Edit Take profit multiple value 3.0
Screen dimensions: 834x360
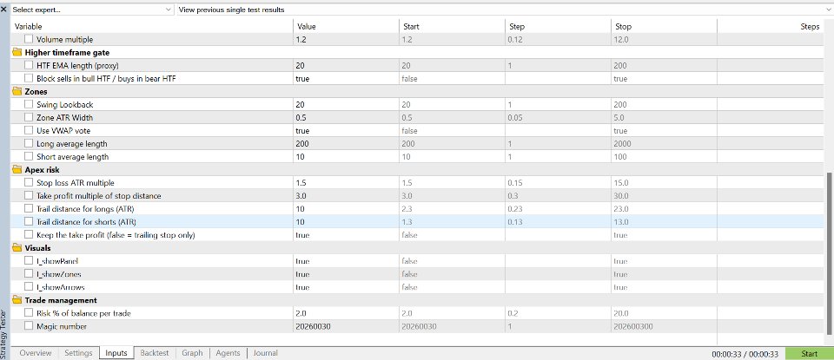[346, 196]
